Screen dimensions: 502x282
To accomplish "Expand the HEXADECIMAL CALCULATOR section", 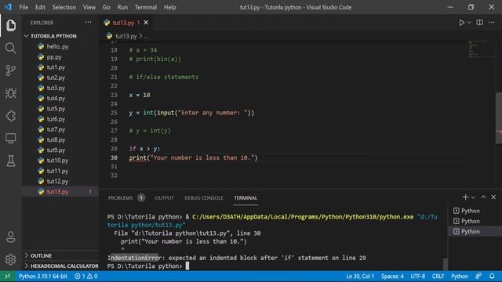I will [x=61, y=266].
